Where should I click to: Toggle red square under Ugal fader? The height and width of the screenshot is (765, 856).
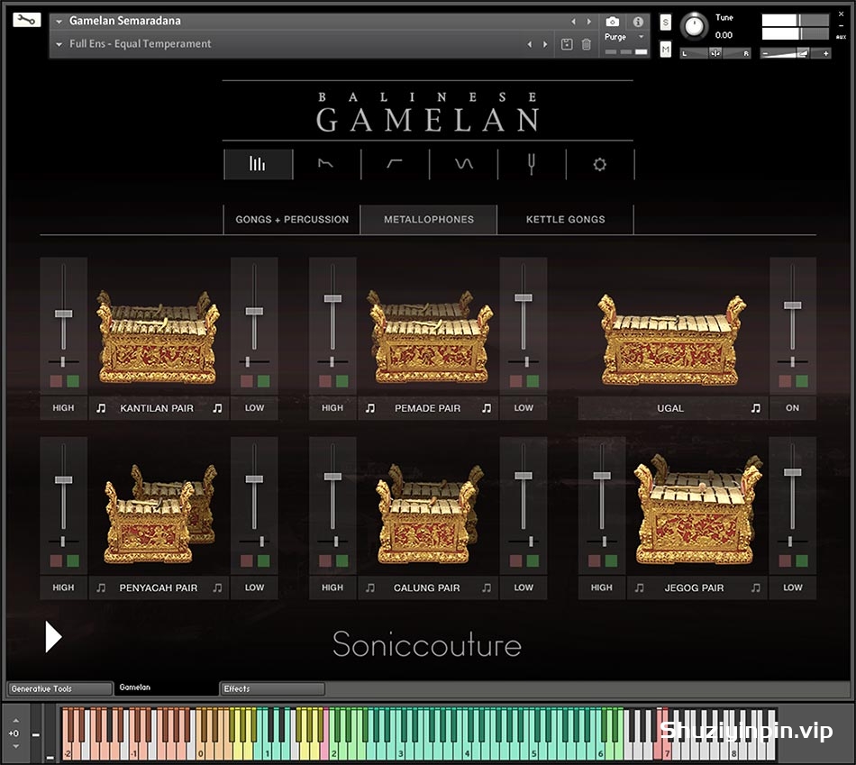(x=785, y=381)
